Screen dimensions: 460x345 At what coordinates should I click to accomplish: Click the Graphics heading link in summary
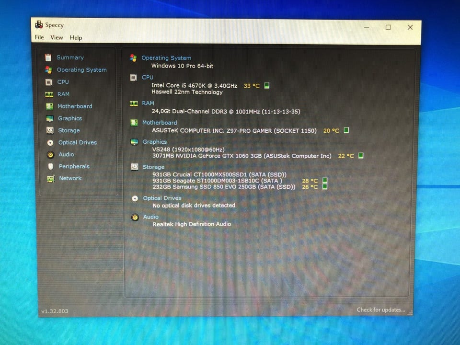(x=155, y=142)
